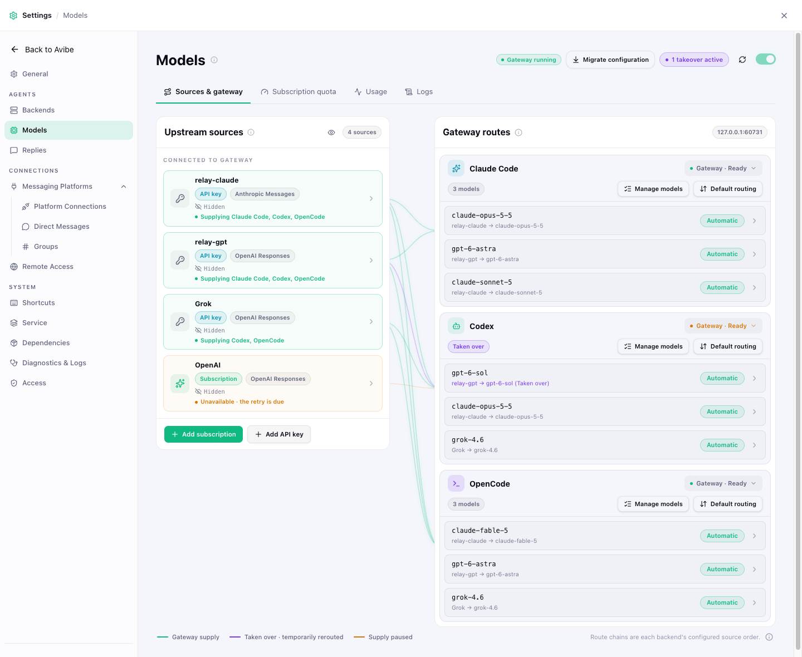Click the key icon on relay-gpt card

(180, 260)
